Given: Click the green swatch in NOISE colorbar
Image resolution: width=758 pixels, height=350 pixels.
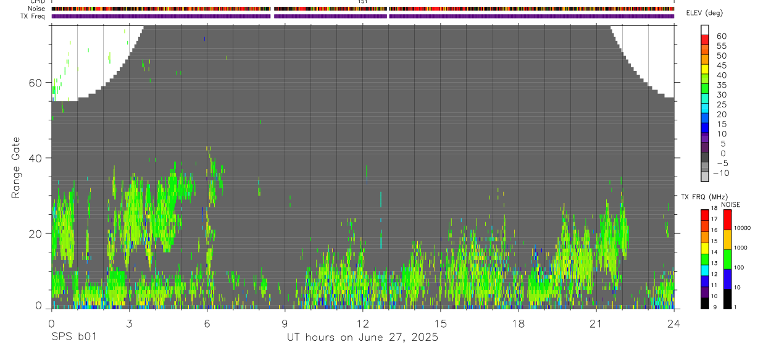Looking at the screenshot, I should coord(728,259).
